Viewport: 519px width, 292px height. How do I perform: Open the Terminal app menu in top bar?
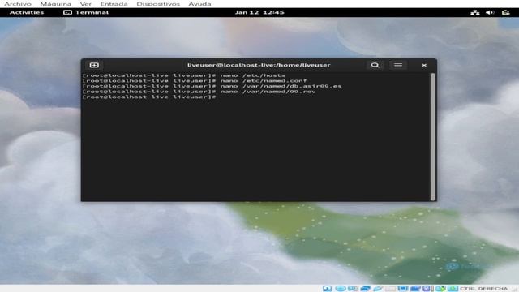(86, 13)
